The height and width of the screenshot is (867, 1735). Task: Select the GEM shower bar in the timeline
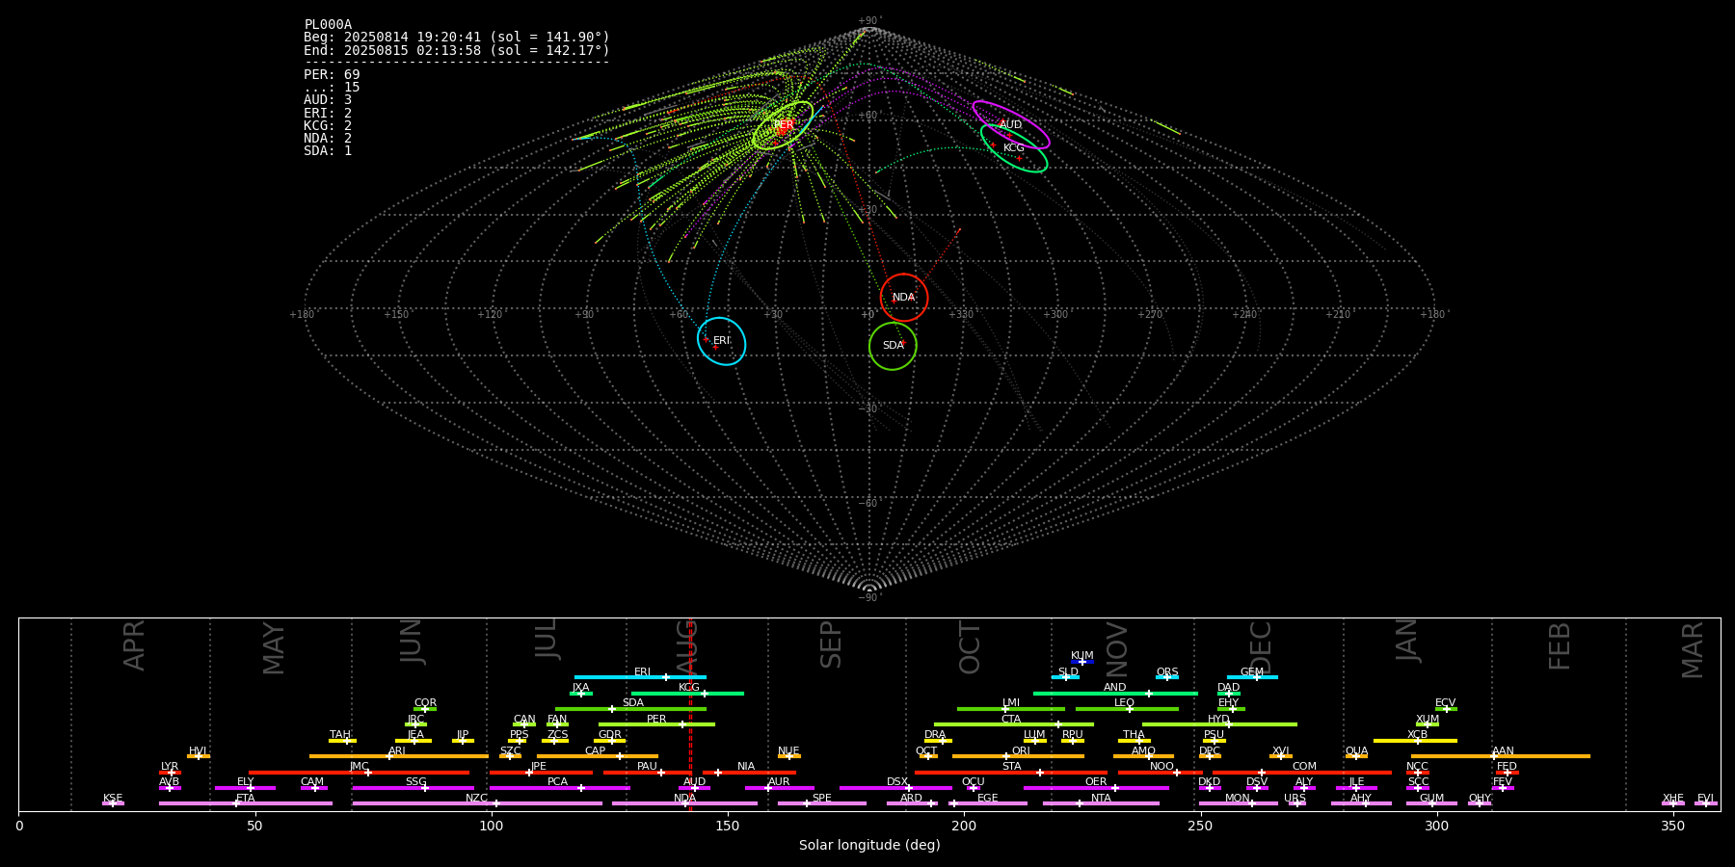(1252, 677)
